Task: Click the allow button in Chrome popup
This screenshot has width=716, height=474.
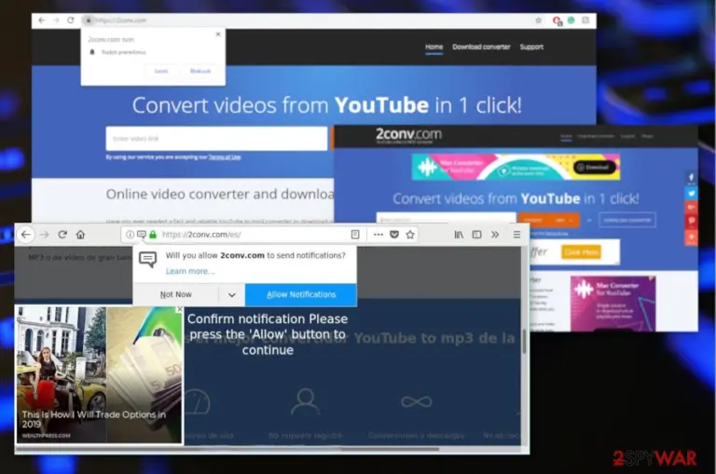Action: click(x=160, y=71)
